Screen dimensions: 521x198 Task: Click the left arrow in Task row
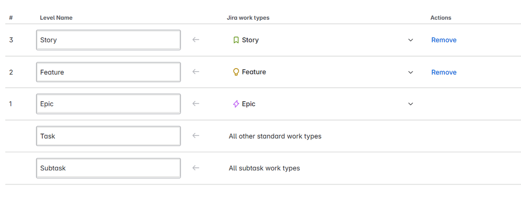196,136
